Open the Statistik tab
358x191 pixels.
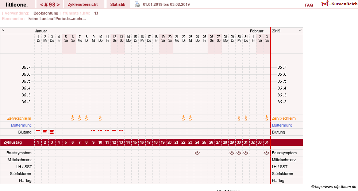pos(118,4)
